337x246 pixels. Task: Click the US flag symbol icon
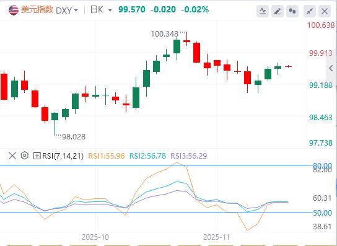[14, 10]
